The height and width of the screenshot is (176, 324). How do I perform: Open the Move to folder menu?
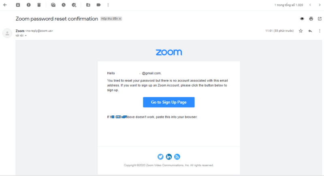coord(88,5)
